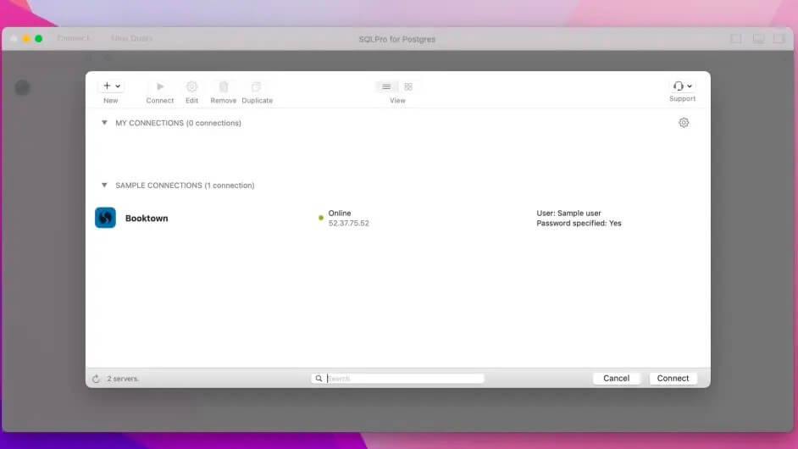This screenshot has height=449, width=798.
Task: Click the Cancel button
Action: click(617, 378)
